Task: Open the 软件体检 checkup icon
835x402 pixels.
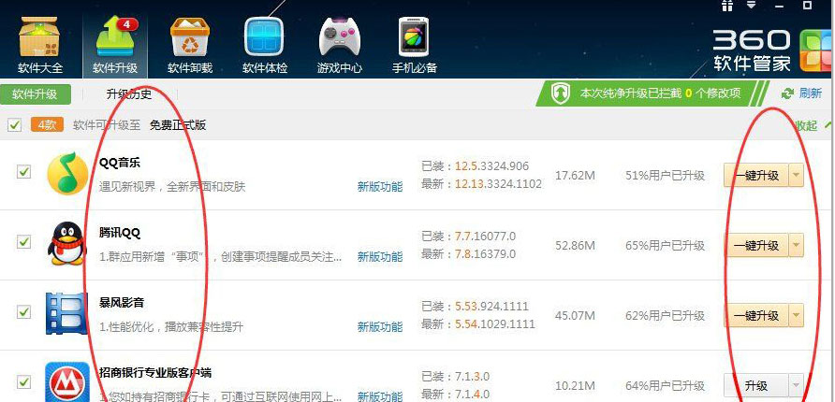Action: coord(264,36)
